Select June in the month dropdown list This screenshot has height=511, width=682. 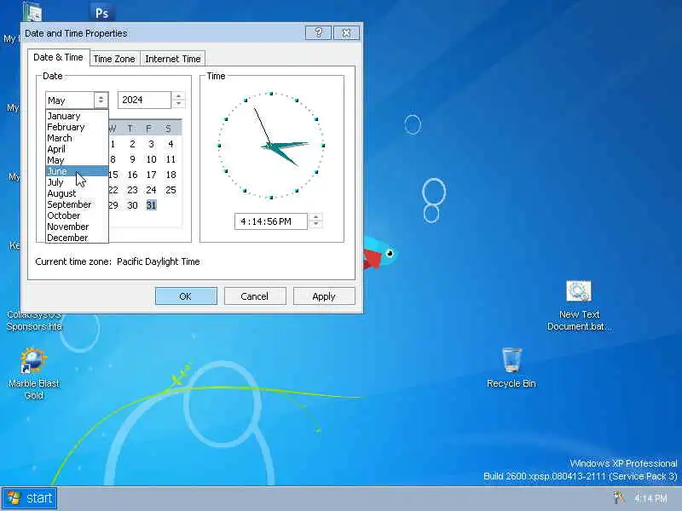coord(77,171)
